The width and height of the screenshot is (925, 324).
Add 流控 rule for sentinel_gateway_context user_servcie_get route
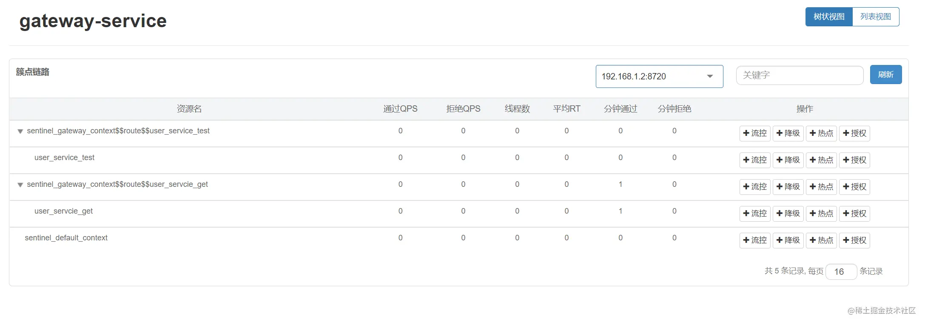[x=755, y=187]
